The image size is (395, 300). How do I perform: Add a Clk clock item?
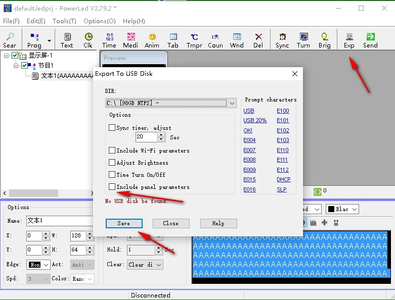tap(88, 40)
